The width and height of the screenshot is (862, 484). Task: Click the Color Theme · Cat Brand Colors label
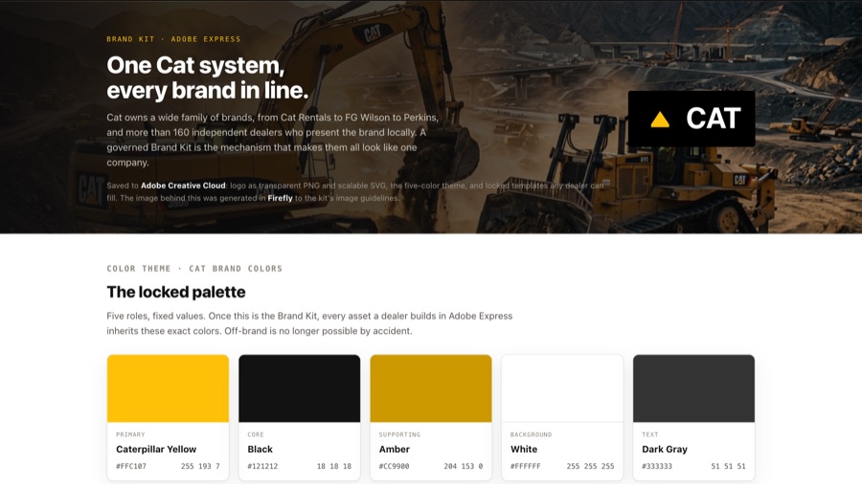pos(194,269)
